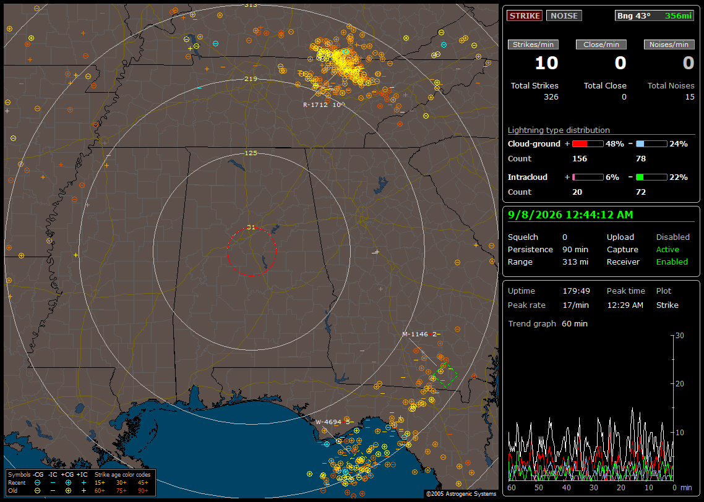Image resolution: width=704 pixels, height=502 pixels.
Task: Toggle the Receiver Enabled status
Action: click(x=672, y=262)
